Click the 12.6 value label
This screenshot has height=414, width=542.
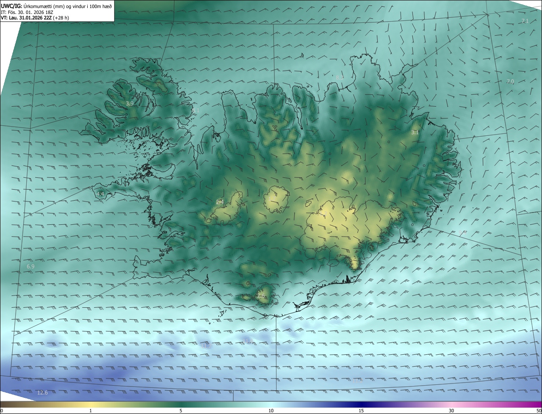(x=42, y=393)
